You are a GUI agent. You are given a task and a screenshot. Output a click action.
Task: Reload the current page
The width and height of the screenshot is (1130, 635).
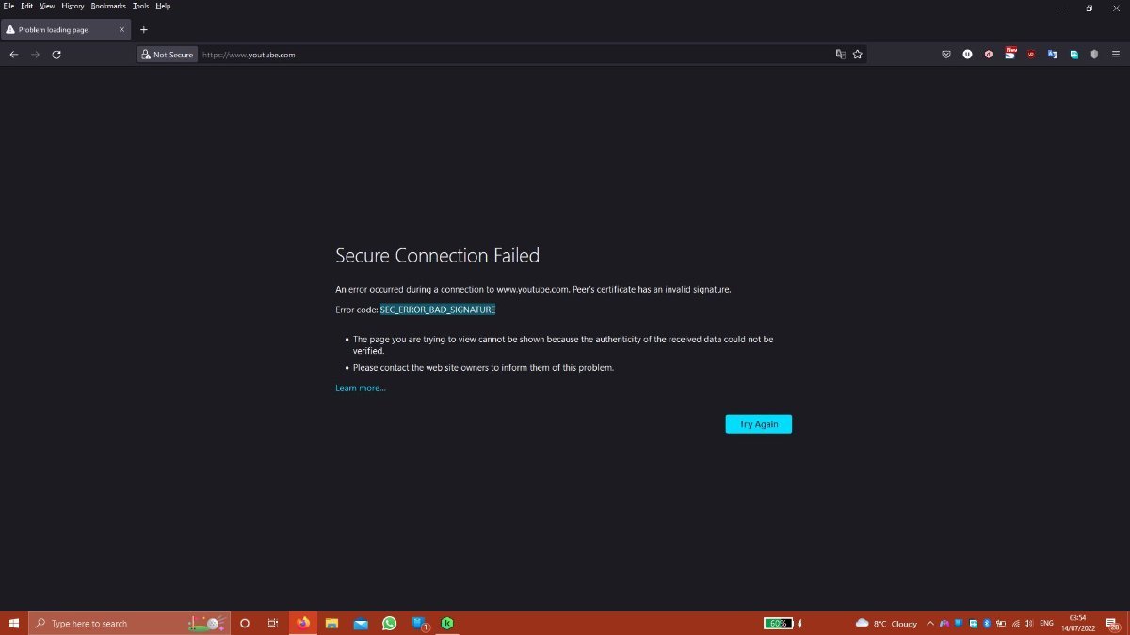coord(56,55)
